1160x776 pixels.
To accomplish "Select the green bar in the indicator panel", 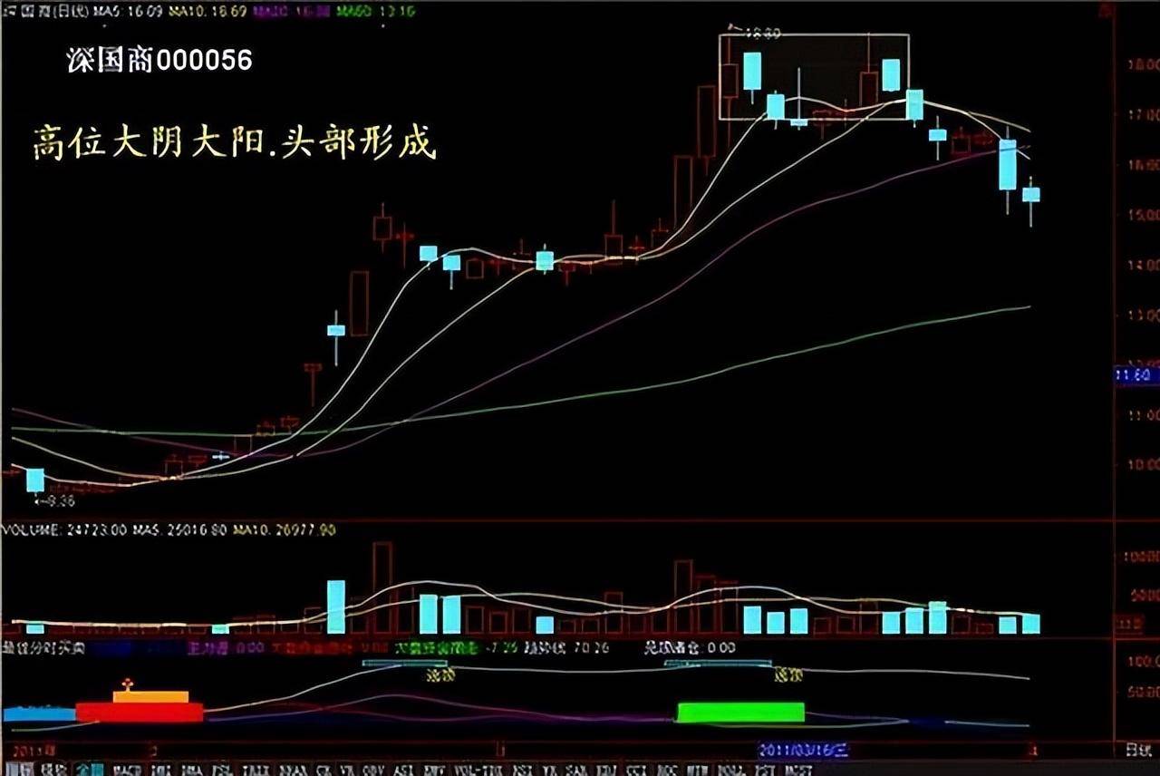I will coord(741,713).
